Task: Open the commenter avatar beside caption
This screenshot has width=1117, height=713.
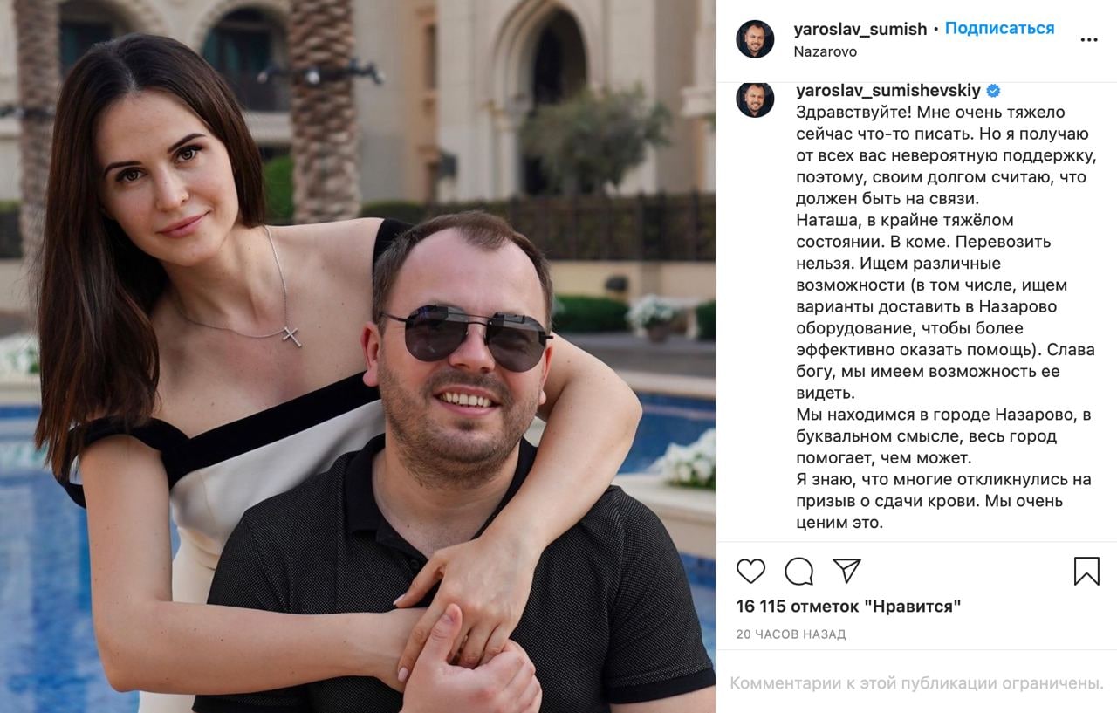Action: click(x=755, y=99)
